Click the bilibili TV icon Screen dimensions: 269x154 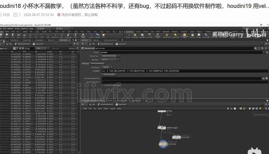click(254, 151)
